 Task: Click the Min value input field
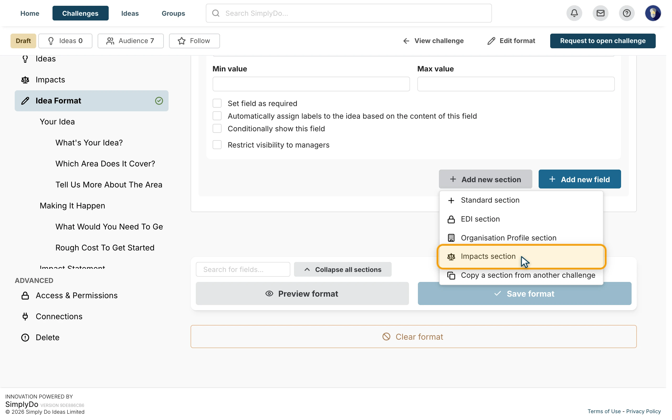[x=311, y=84]
